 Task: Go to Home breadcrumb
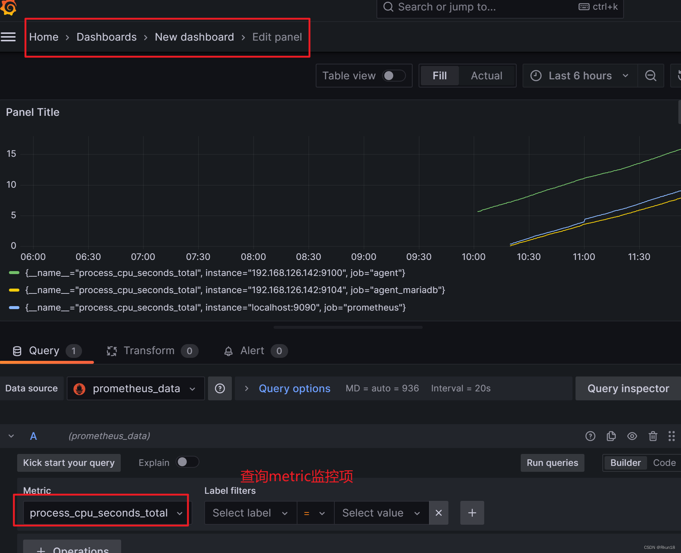point(44,37)
